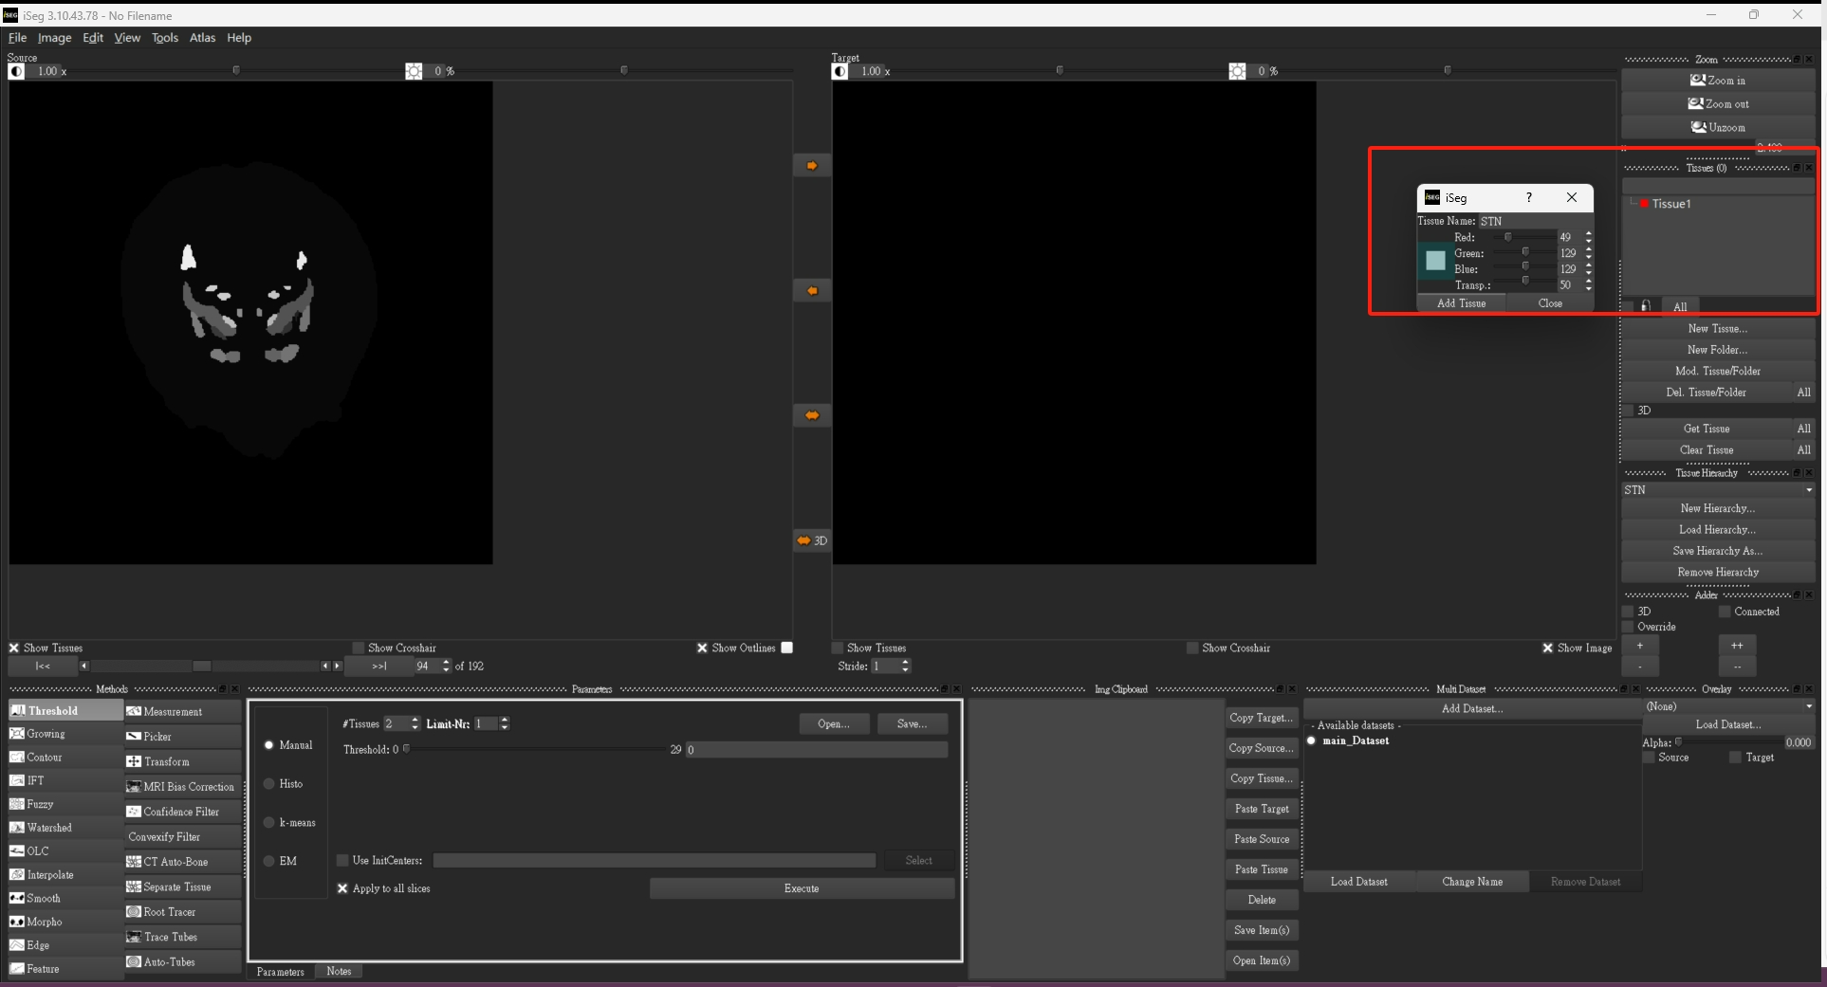Open the Overlay (None) dropdown
This screenshot has height=987, width=1827.
click(x=1808, y=706)
